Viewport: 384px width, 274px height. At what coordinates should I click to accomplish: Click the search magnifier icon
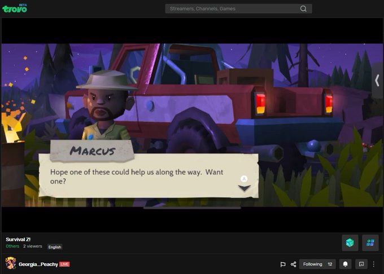(x=303, y=8)
